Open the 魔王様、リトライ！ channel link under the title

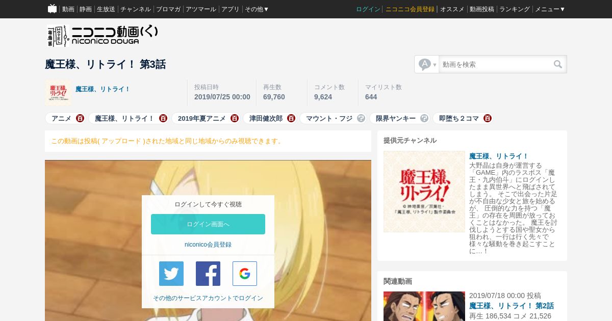point(103,89)
